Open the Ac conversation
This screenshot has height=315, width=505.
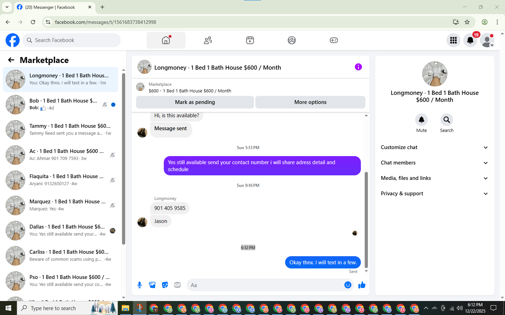tap(60, 155)
